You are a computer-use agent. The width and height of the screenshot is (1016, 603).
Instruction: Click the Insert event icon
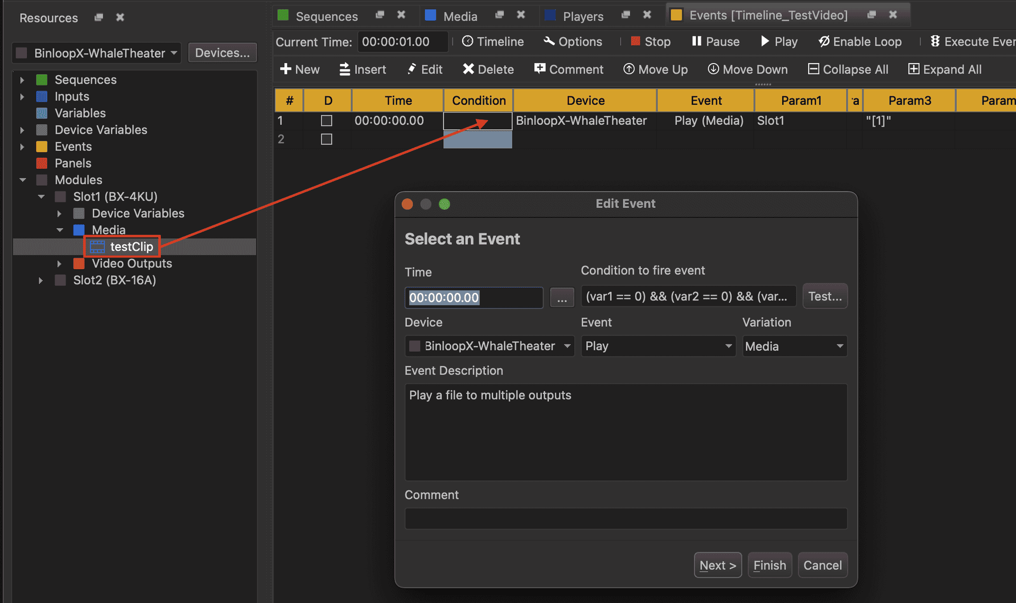[x=344, y=69]
